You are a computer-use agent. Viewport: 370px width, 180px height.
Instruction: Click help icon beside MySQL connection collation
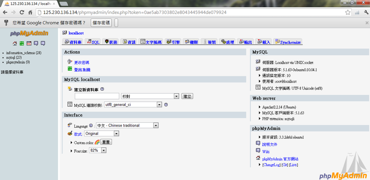tap(166, 105)
